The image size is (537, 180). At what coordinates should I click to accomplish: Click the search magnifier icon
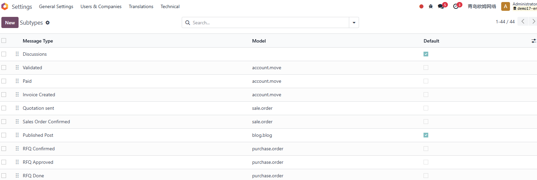click(x=188, y=23)
